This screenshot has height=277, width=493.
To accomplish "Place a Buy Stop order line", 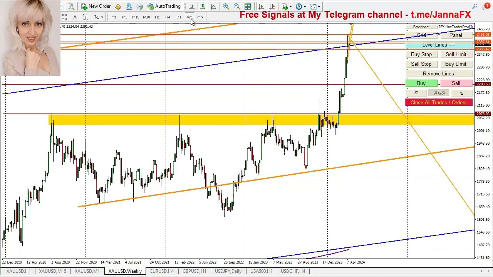I will [421, 54].
